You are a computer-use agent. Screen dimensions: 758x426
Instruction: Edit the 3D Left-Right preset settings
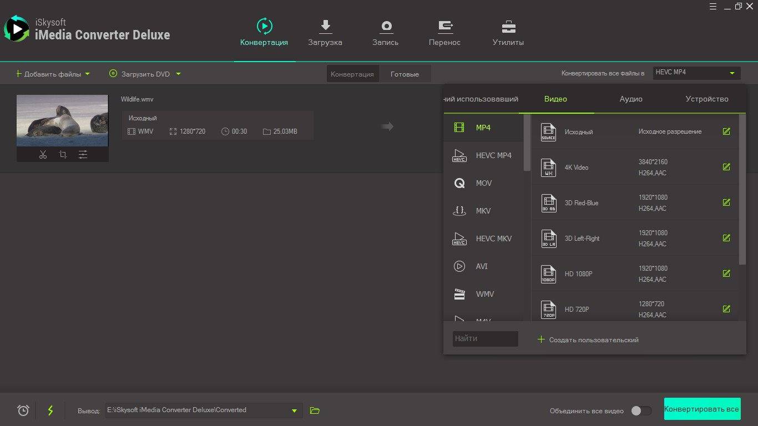[726, 238]
